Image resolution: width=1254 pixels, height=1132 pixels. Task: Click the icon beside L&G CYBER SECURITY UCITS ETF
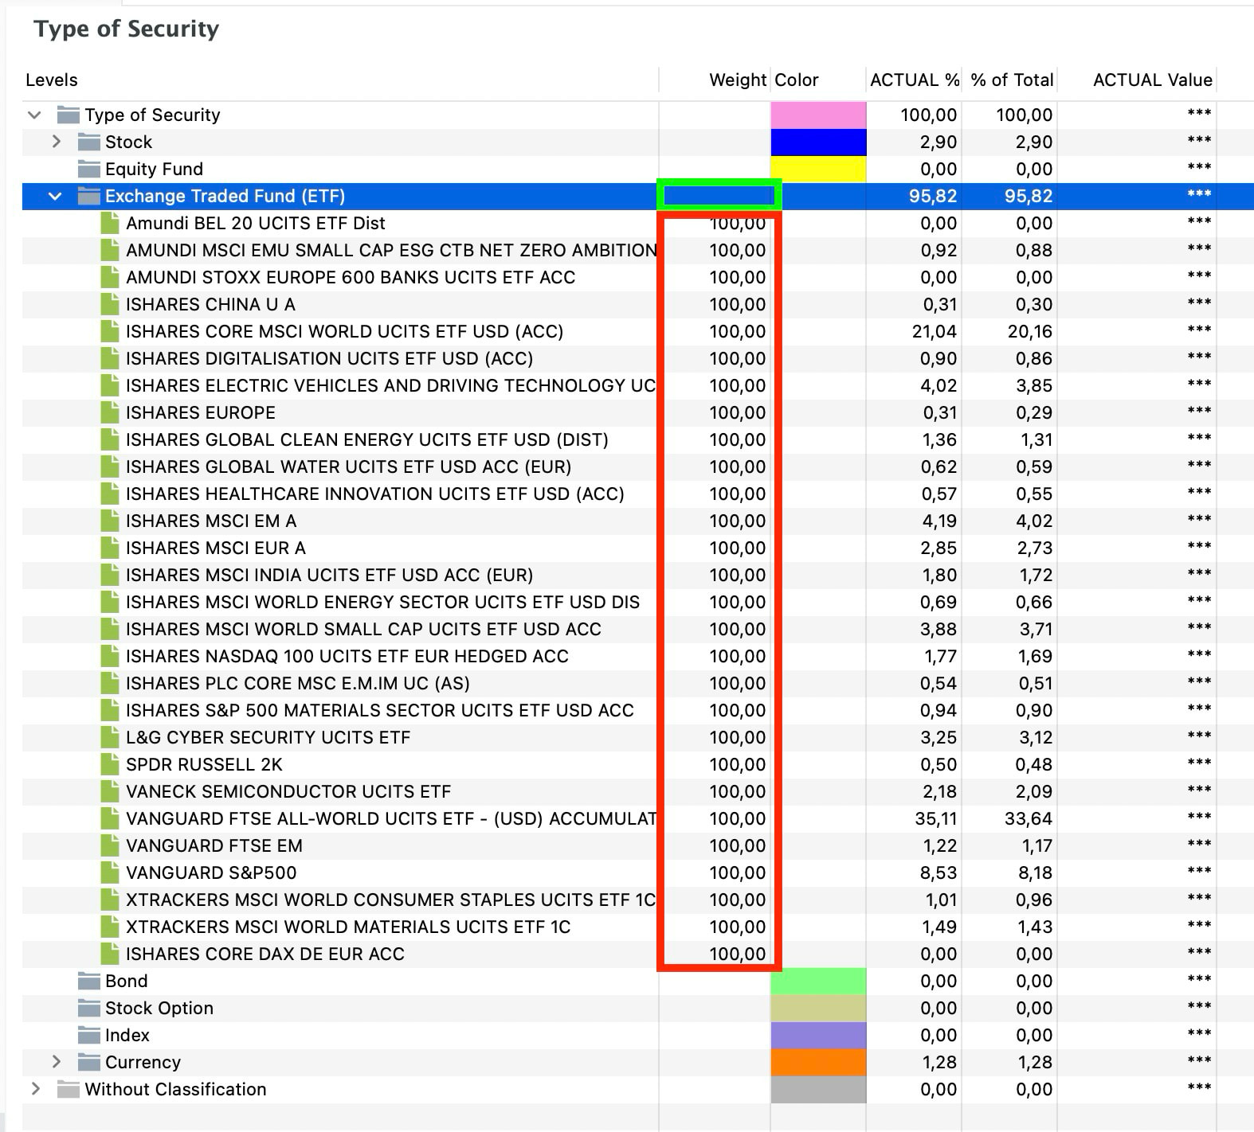[x=110, y=737]
